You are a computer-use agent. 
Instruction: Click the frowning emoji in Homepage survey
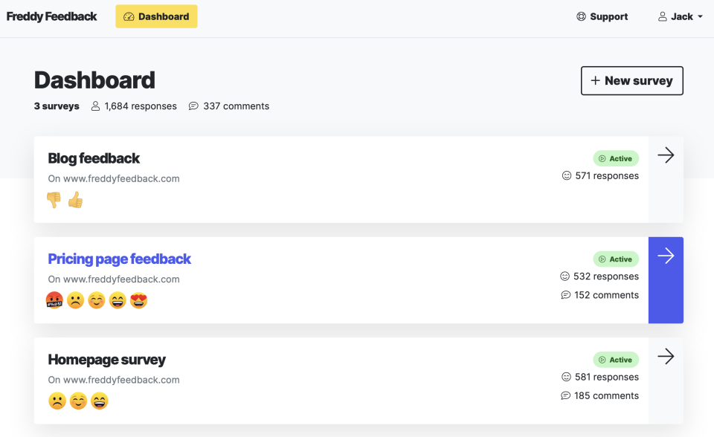[x=57, y=401]
